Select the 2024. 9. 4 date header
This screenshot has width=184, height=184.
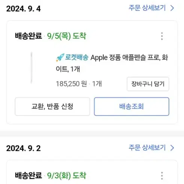point(23,9)
